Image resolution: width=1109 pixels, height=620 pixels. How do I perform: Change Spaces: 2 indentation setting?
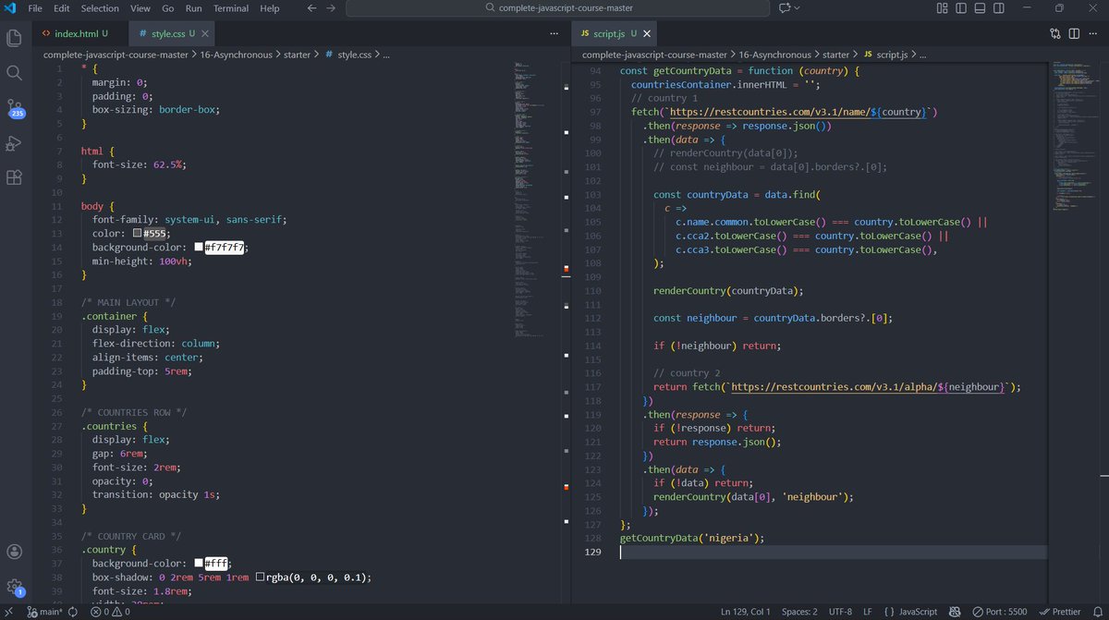coord(799,612)
